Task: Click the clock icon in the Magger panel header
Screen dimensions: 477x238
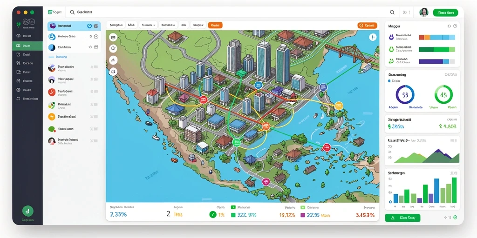Action: (x=455, y=26)
